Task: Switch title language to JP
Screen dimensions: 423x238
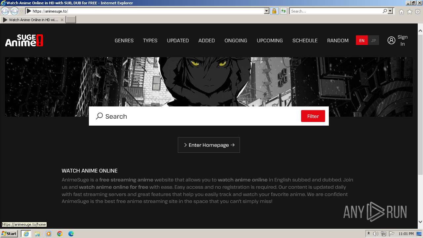Action: click(373, 40)
